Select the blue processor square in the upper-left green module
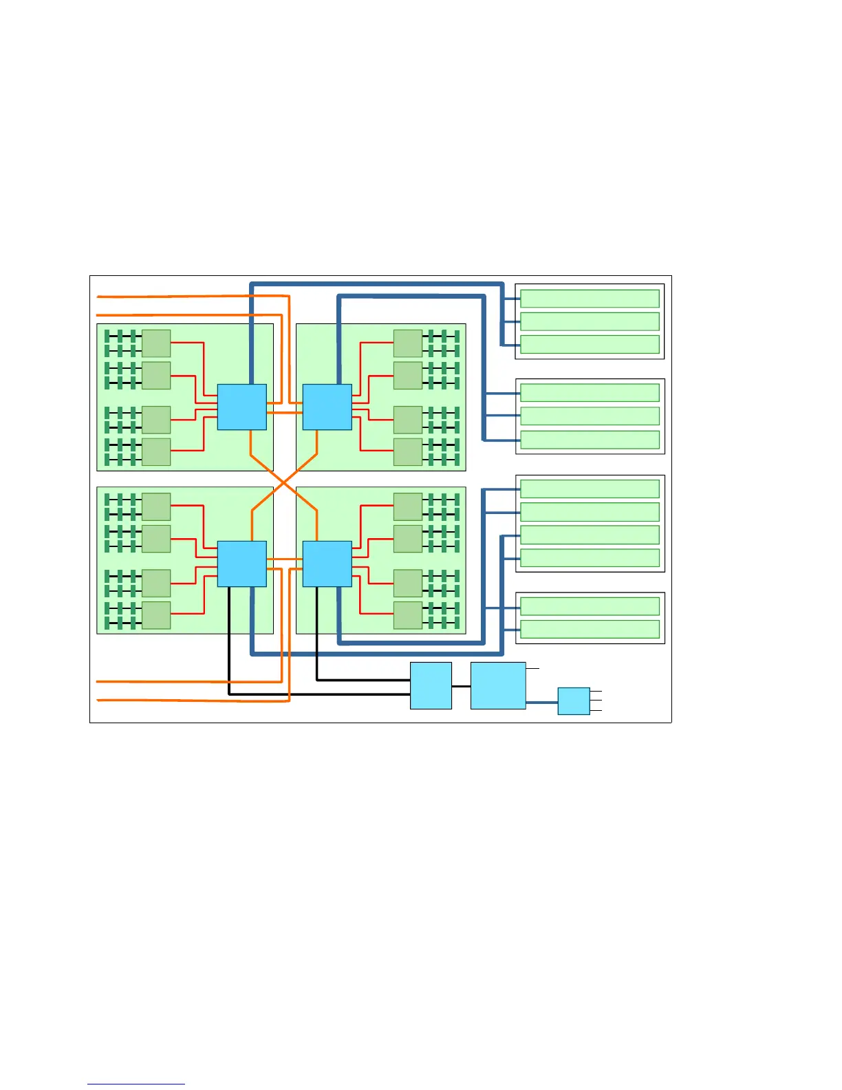The width and height of the screenshot is (842, 1090). pyautogui.click(x=242, y=407)
